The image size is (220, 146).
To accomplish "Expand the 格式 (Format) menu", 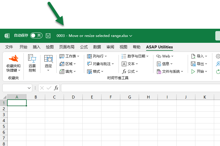I will point(95,71).
